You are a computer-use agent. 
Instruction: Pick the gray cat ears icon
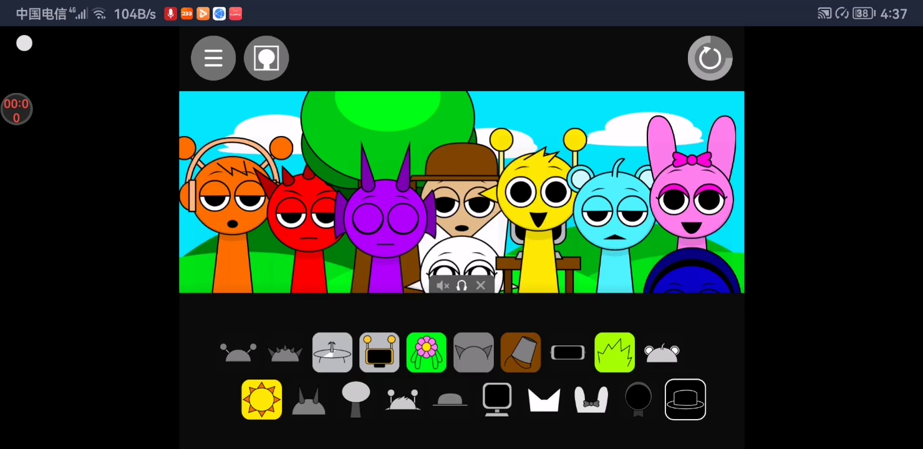pyautogui.click(x=473, y=352)
